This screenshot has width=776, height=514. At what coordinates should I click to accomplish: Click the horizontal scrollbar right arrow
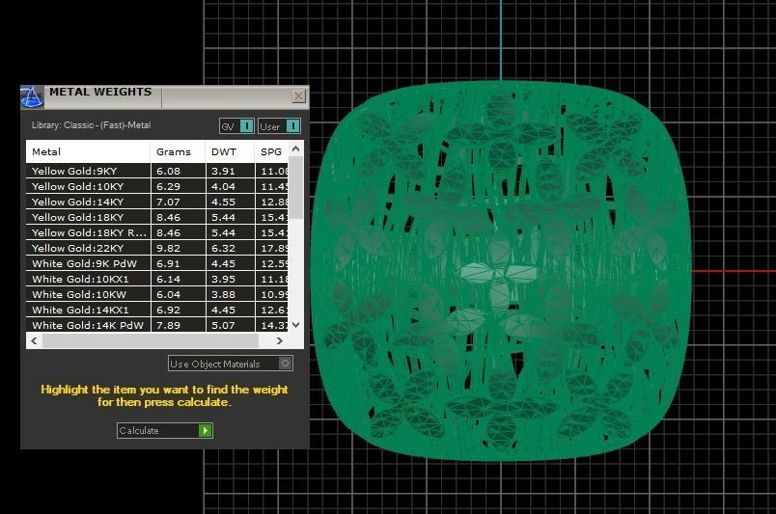[280, 340]
